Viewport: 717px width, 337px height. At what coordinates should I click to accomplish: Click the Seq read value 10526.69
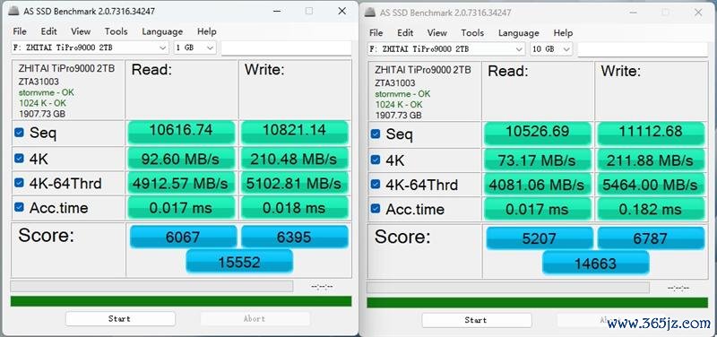click(x=537, y=133)
